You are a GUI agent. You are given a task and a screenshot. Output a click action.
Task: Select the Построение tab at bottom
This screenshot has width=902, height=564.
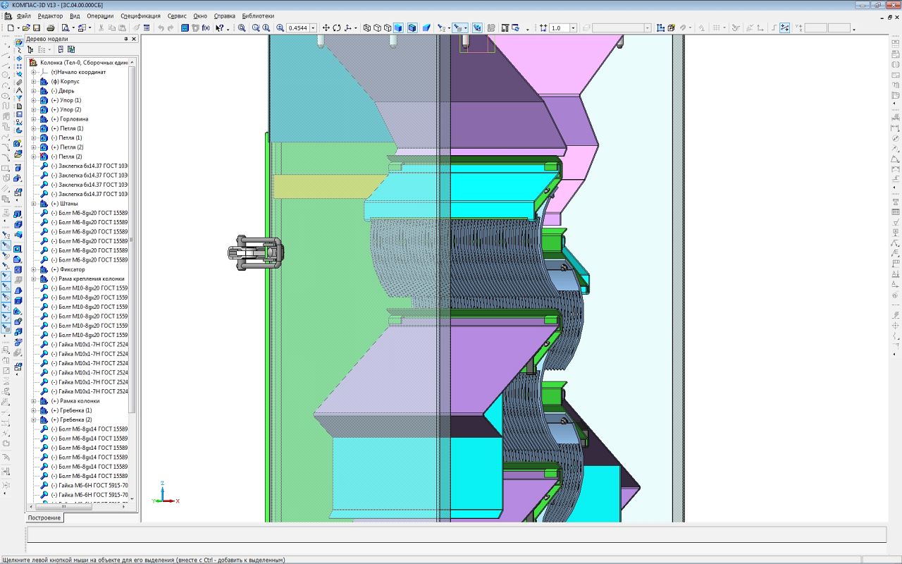pyautogui.click(x=44, y=518)
